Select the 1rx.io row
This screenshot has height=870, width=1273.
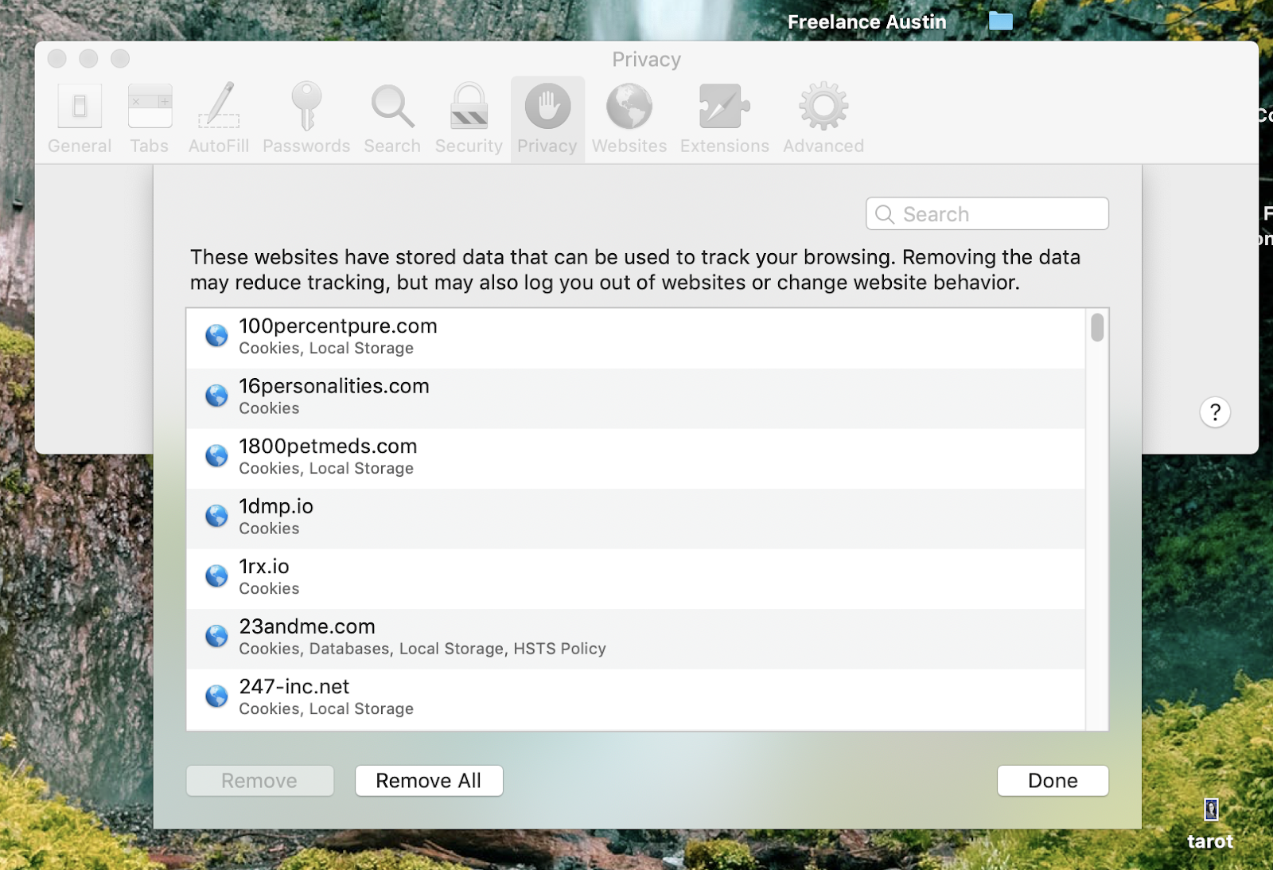(x=636, y=579)
